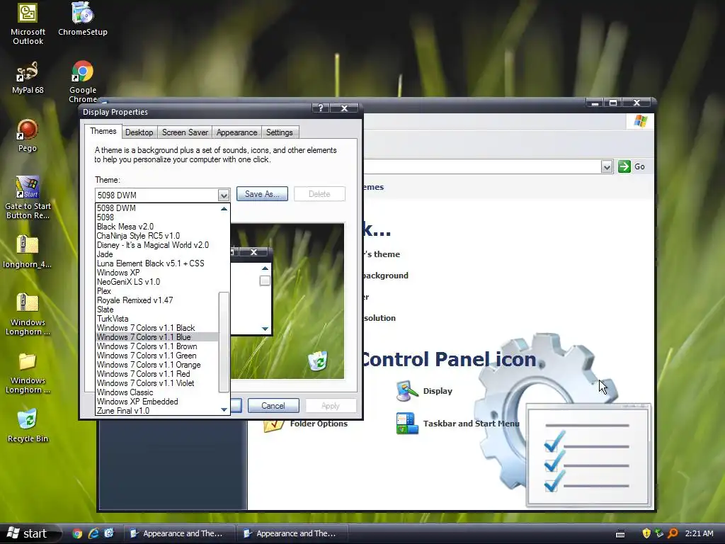Select Windows 7 Colors v1.1 Violet

click(x=157, y=383)
